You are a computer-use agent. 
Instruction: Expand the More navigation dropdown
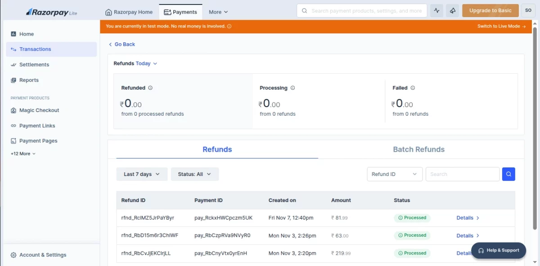coord(218,12)
